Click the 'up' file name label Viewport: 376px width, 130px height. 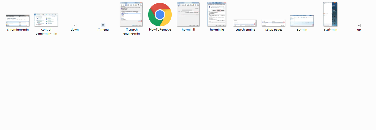coord(359,30)
